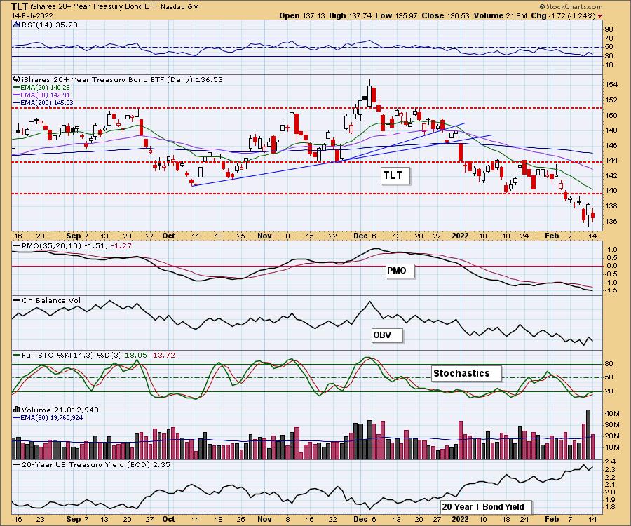Click 'Feb' on the price panel date axis

(x=551, y=236)
